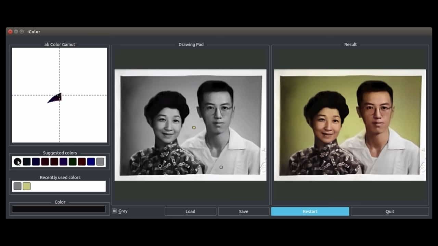Enable the Gray checkbox

coord(115,211)
